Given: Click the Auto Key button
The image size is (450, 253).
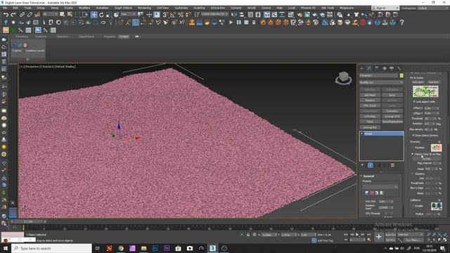Looking at the screenshot, I should [390, 235].
